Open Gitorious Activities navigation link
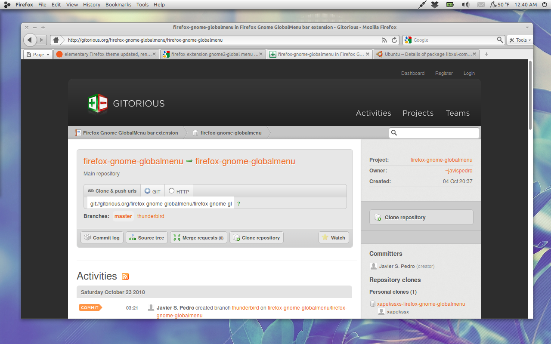 tap(373, 113)
